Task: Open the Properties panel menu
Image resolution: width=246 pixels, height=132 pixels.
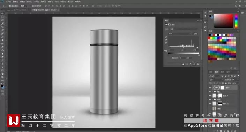Action: [x=201, y=21]
